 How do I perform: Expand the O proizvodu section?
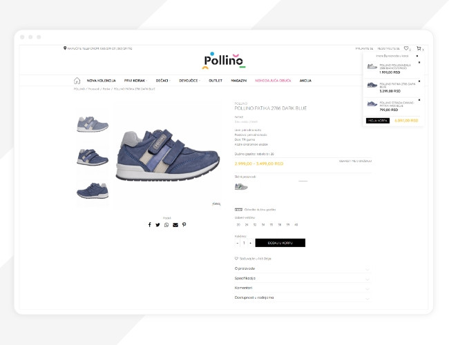[x=303, y=268]
